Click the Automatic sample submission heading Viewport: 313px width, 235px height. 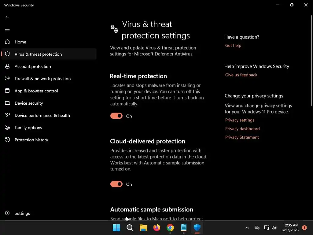tap(152, 209)
